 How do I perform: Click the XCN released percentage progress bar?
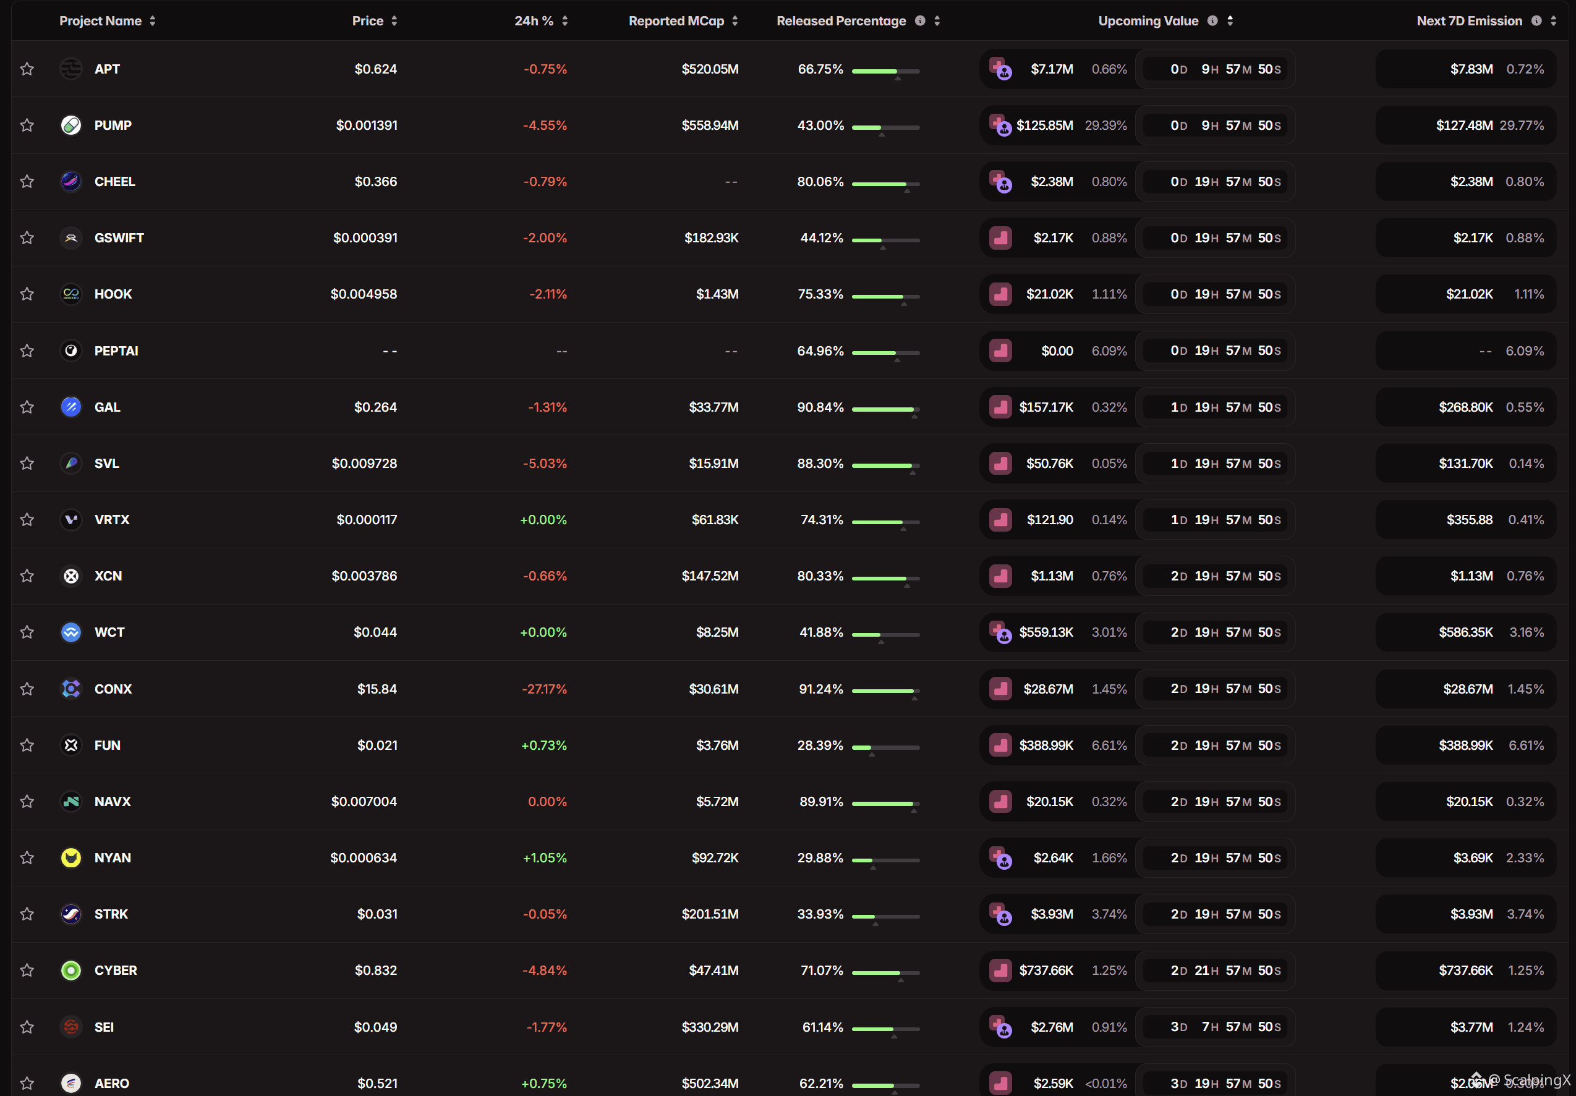click(885, 579)
